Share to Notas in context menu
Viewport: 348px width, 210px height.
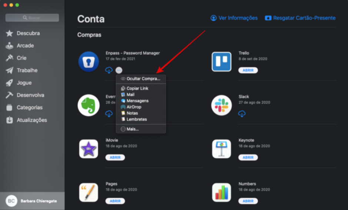point(141,113)
